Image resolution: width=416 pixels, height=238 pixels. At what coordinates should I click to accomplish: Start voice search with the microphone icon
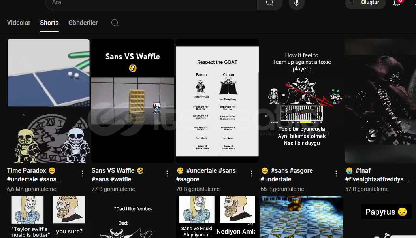click(297, 3)
